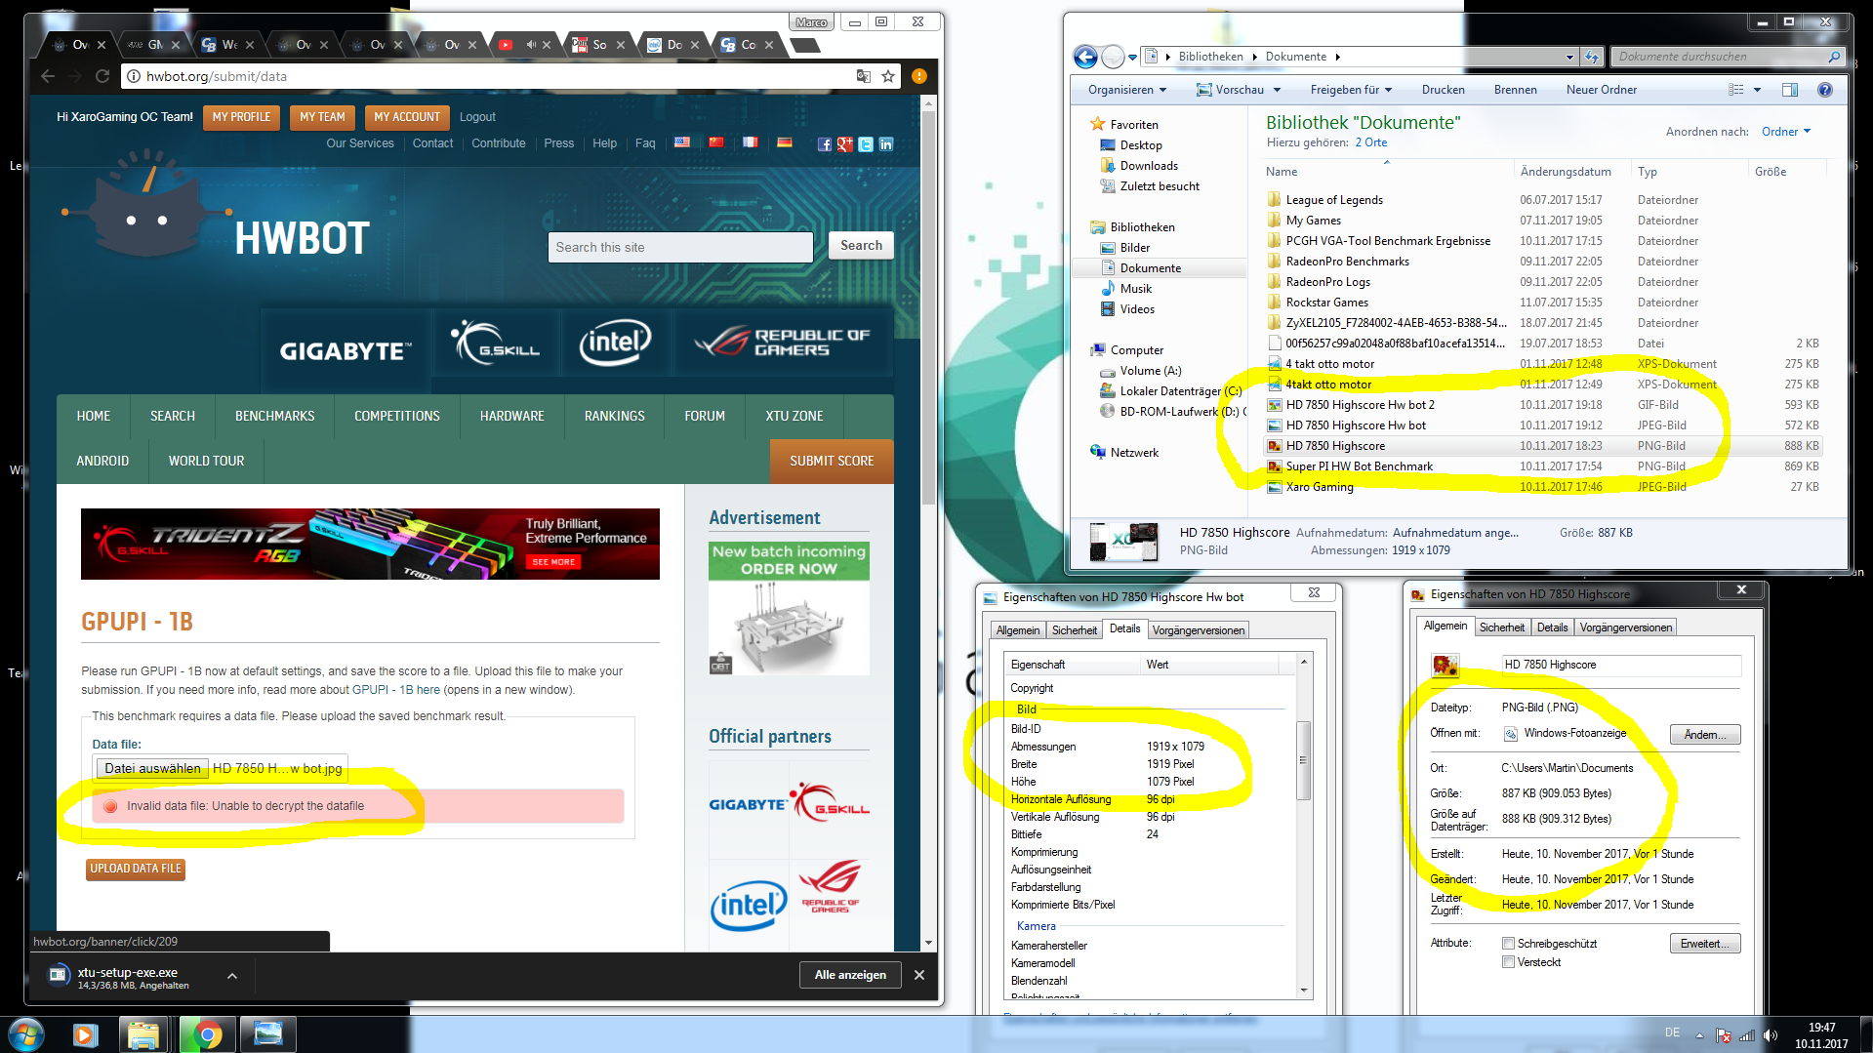Image resolution: width=1873 pixels, height=1053 pixels.
Task: Enable the Schreibgeschützt checkbox
Action: (1508, 944)
